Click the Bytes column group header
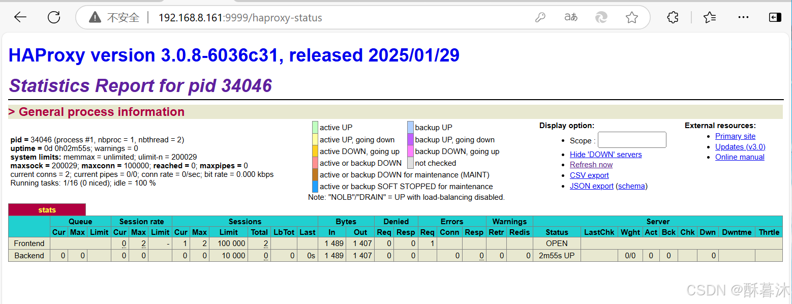The width and height of the screenshot is (792, 304). (346, 222)
